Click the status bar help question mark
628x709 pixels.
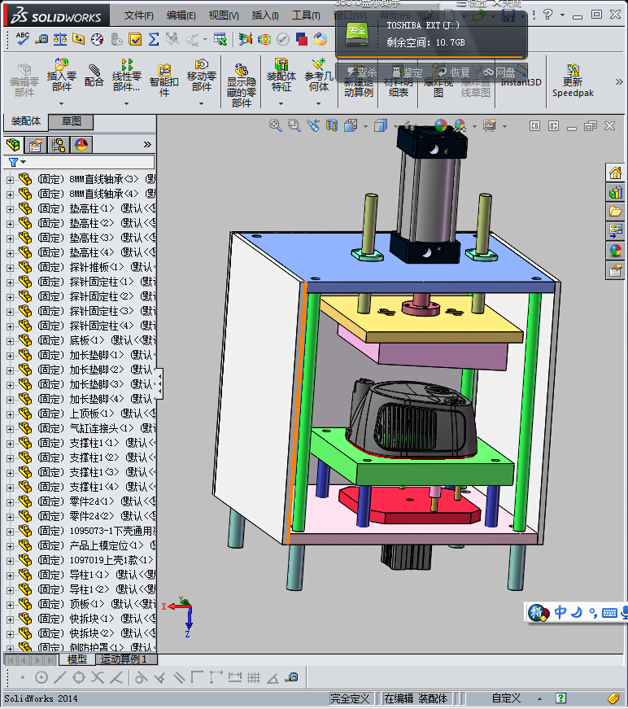[560, 698]
